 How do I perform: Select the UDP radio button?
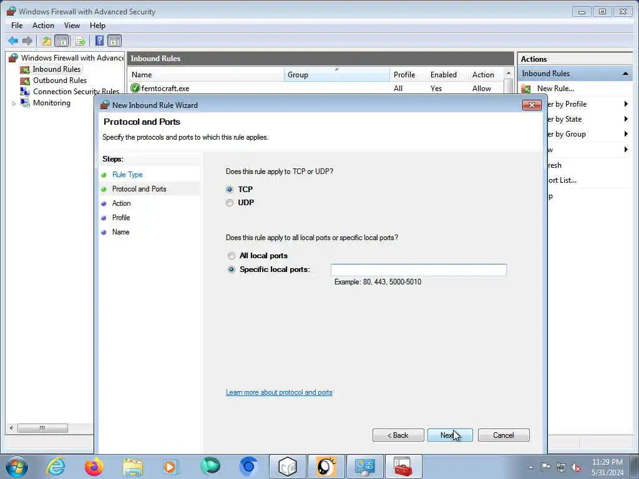click(230, 203)
